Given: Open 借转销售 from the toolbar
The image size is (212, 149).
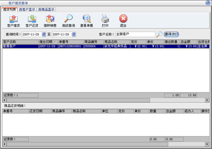Looking at the screenshot, I should 50,19.
